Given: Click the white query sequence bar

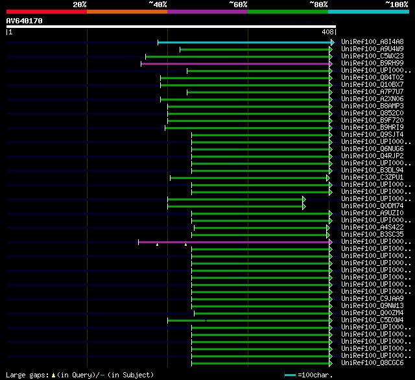Looking at the screenshot, I should click(171, 27).
